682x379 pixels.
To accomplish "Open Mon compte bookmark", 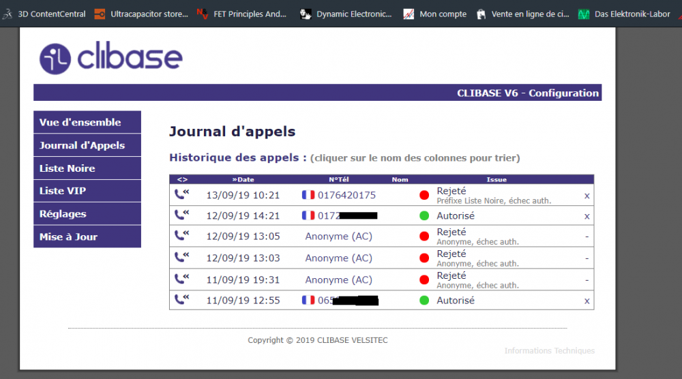I will tap(435, 14).
